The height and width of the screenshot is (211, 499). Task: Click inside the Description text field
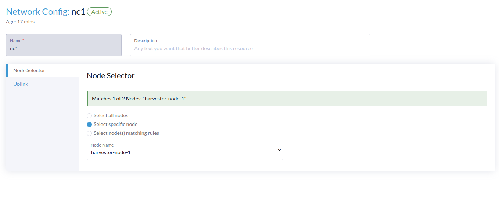pos(250,48)
